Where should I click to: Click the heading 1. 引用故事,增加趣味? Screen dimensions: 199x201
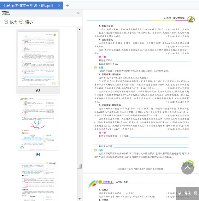tap(110, 74)
